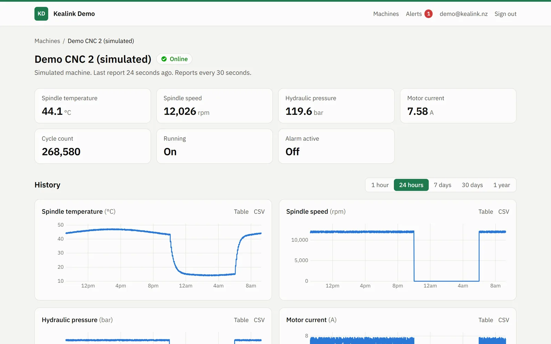The image size is (551, 344).
Task: Open Table view for Motor current chart
Action: (486, 320)
